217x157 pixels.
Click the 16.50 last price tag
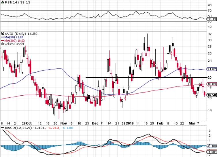pyautogui.click(x=211, y=95)
